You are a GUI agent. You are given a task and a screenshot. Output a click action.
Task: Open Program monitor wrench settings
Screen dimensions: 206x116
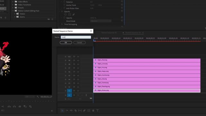point(38,97)
